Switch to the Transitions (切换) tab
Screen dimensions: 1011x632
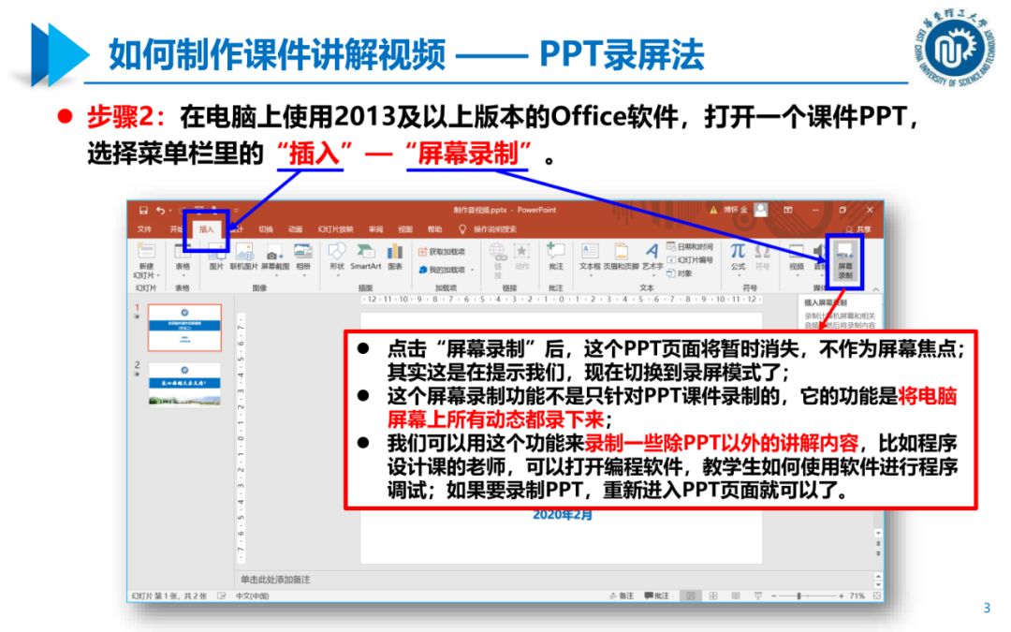click(266, 229)
